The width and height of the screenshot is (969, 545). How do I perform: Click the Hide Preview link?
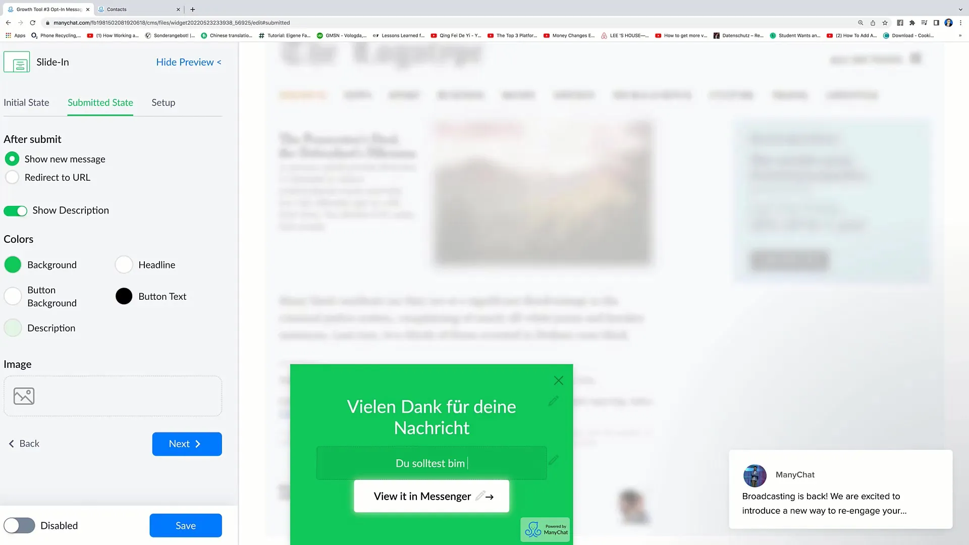point(188,62)
